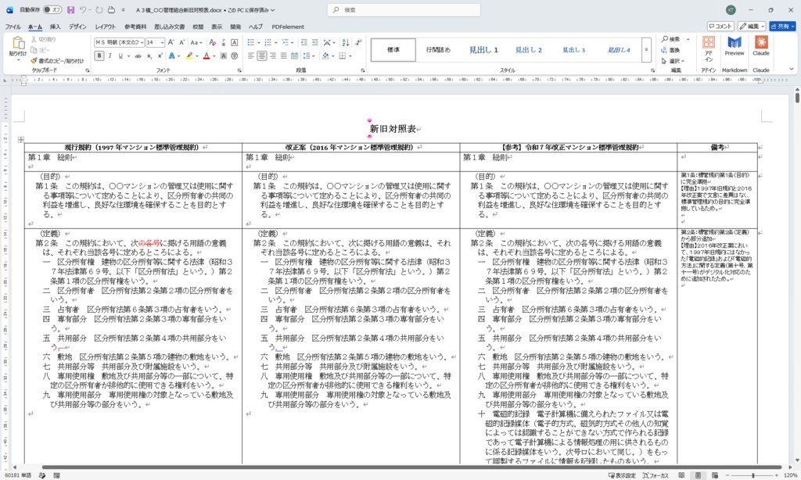This screenshot has width=801, height=480.
Task: Click the yellow text highlight color button
Action: [189, 56]
